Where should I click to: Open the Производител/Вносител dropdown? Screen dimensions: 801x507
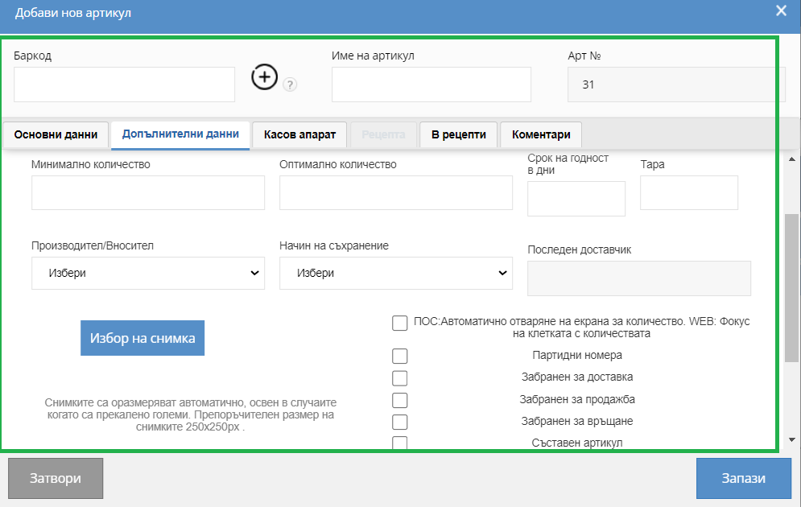(x=148, y=273)
